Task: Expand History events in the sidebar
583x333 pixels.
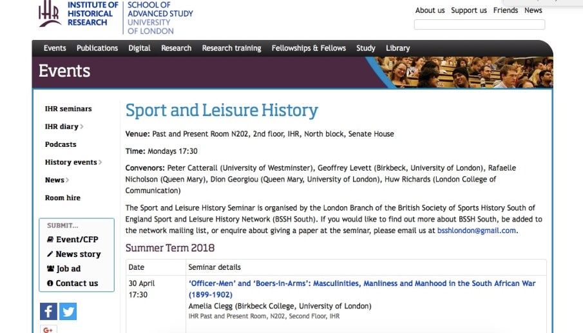Action: [x=73, y=162]
